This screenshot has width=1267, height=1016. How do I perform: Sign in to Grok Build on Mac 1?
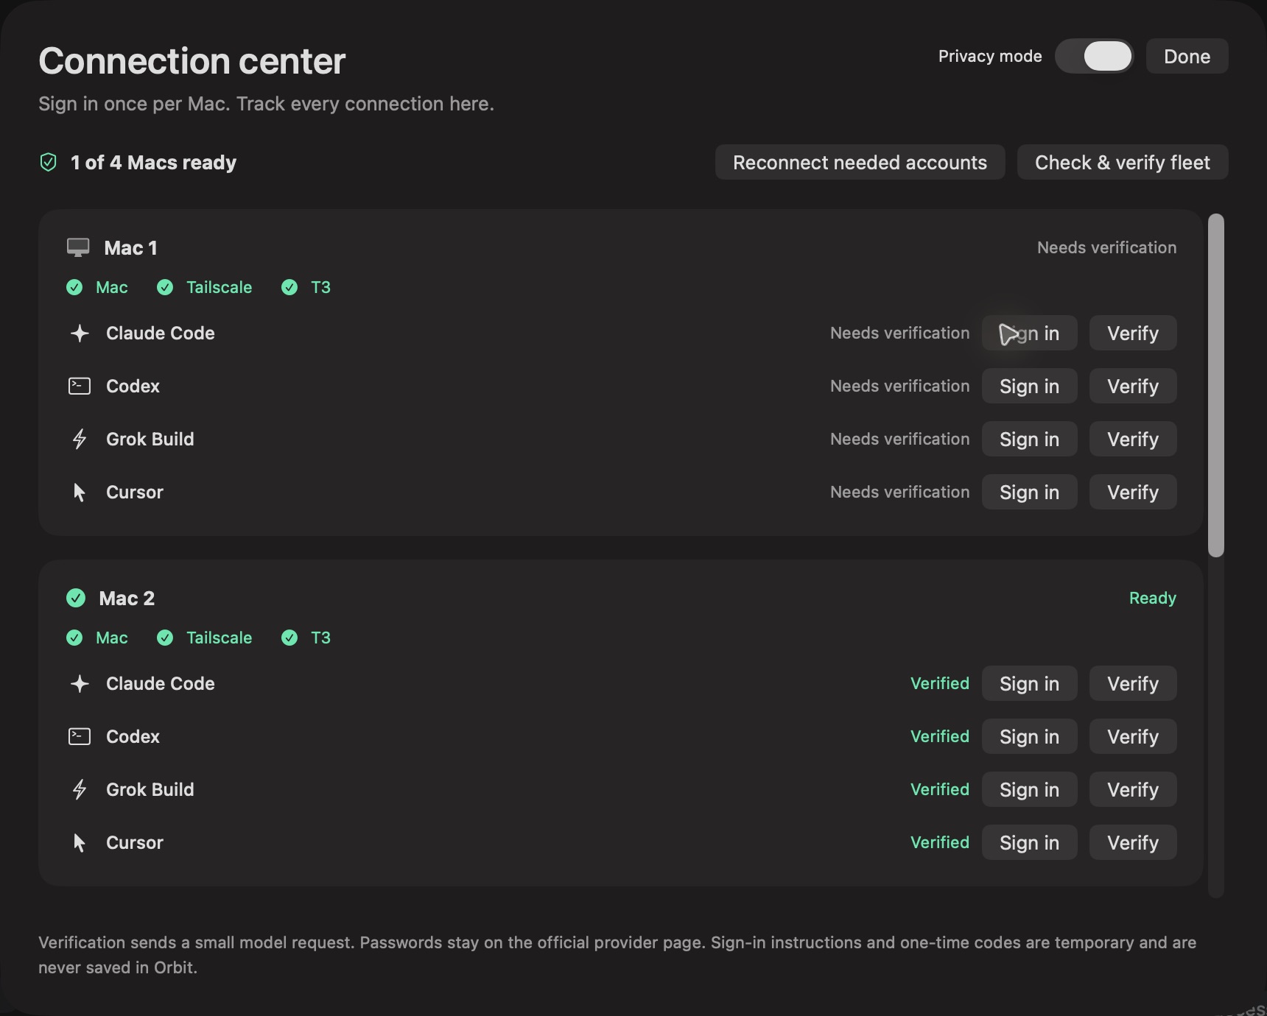(x=1029, y=439)
